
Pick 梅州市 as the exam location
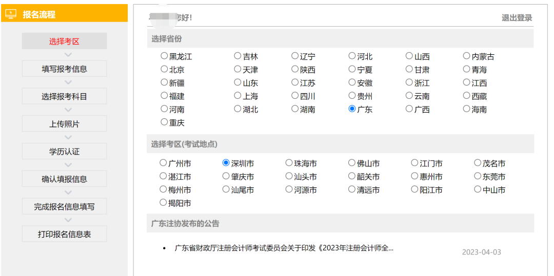[163, 189]
